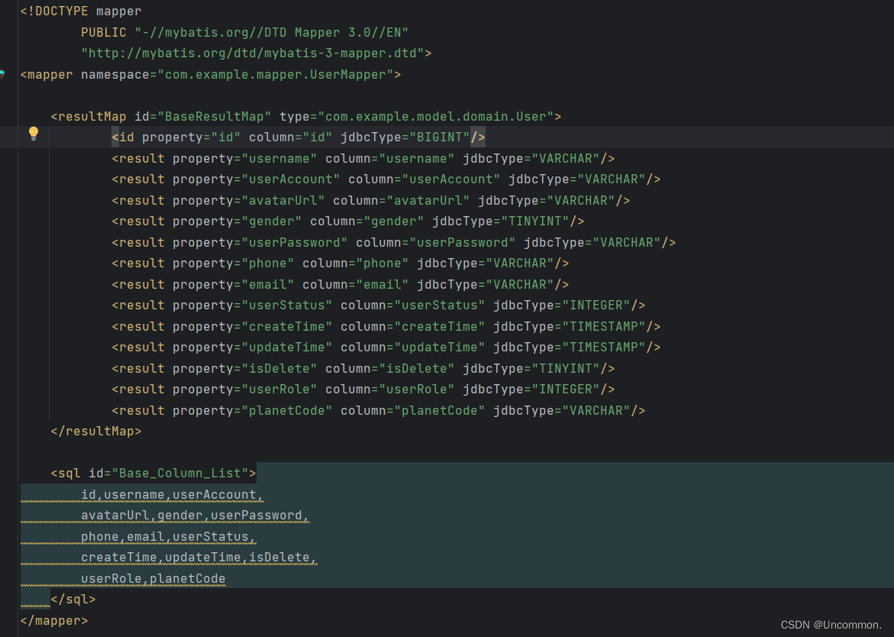
Task: Click the property "userPassword" value
Action: (x=294, y=242)
